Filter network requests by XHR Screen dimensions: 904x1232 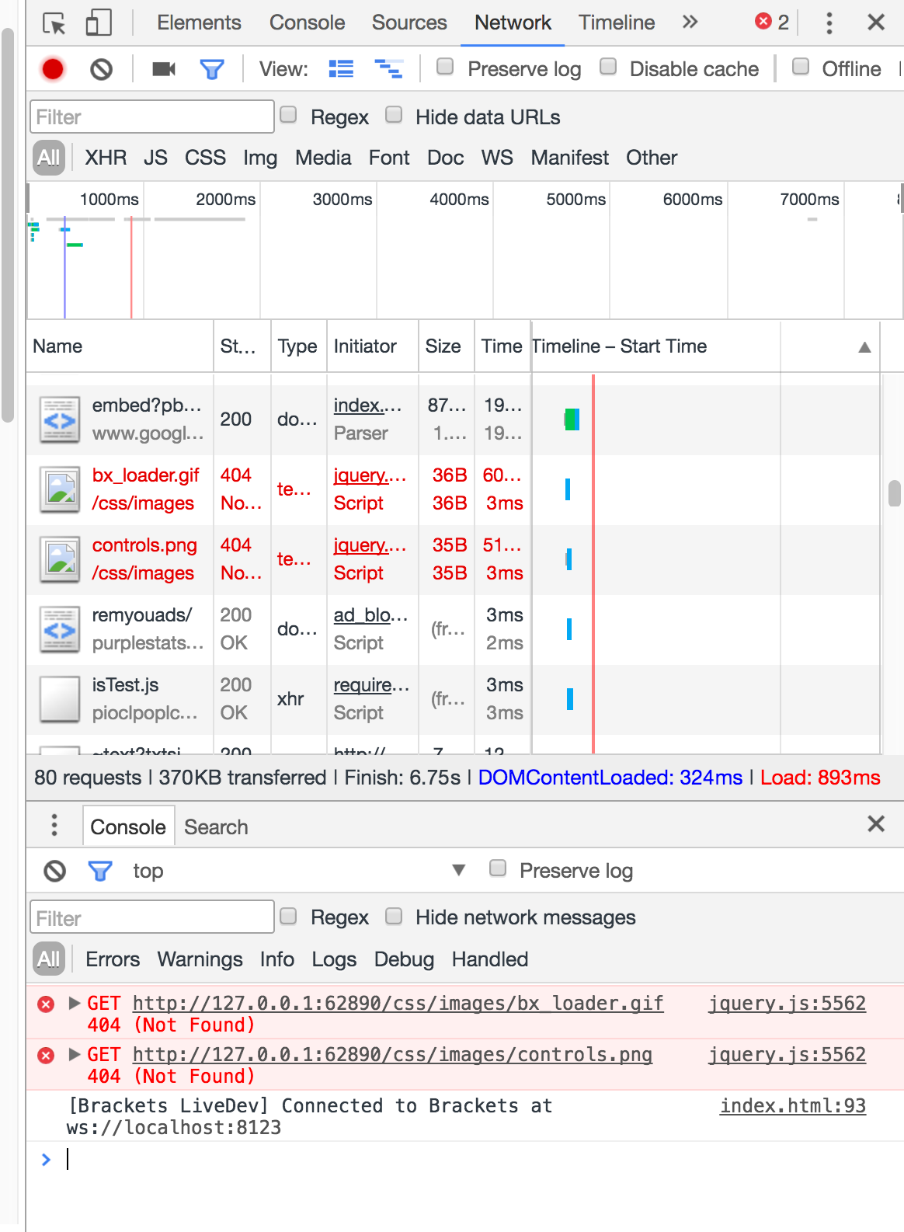[106, 158]
